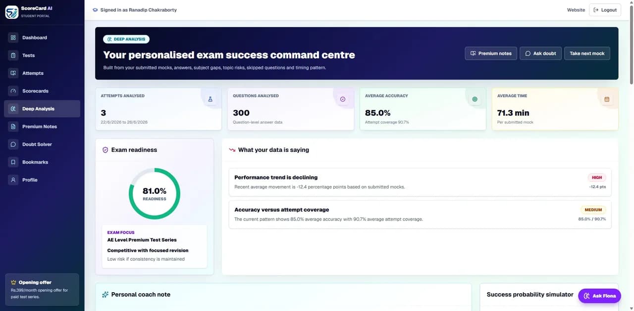
Task: Click the Success probability simulator heading
Action: [530, 295]
